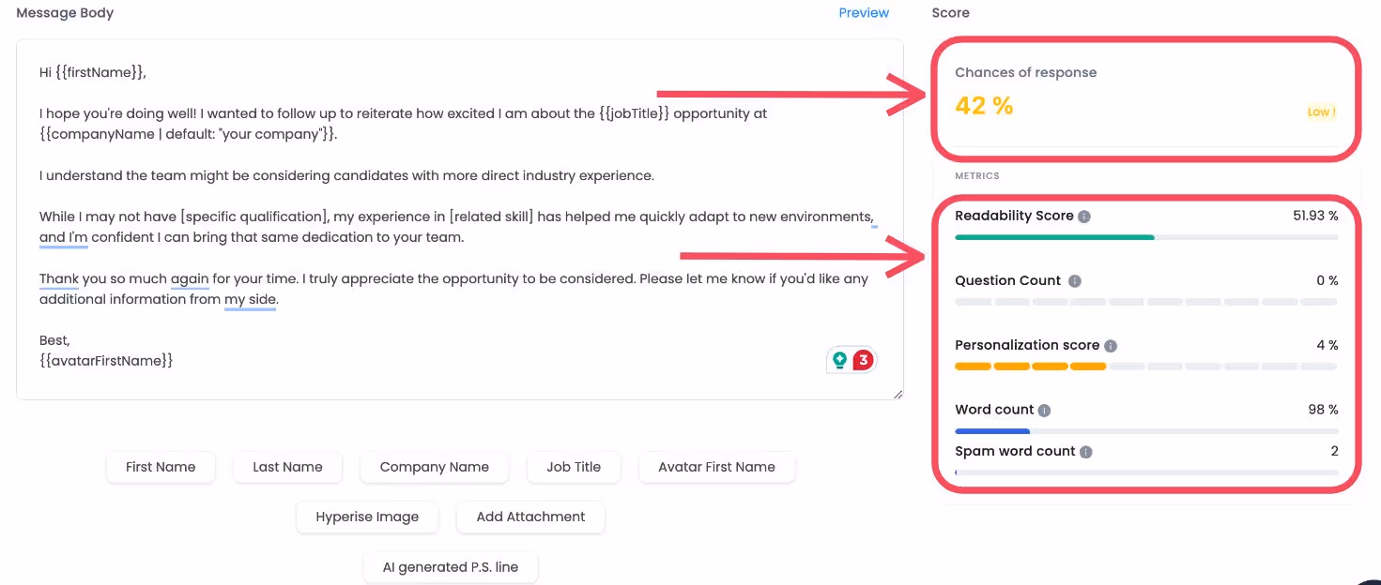The image size is (1381, 585).
Task: Generate an AI P.S. line
Action: point(450,567)
